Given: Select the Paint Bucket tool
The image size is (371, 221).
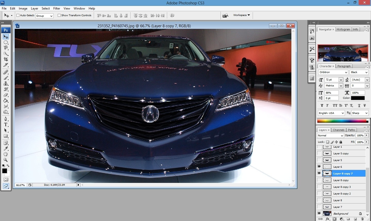Looking at the screenshot, I should point(6,101).
